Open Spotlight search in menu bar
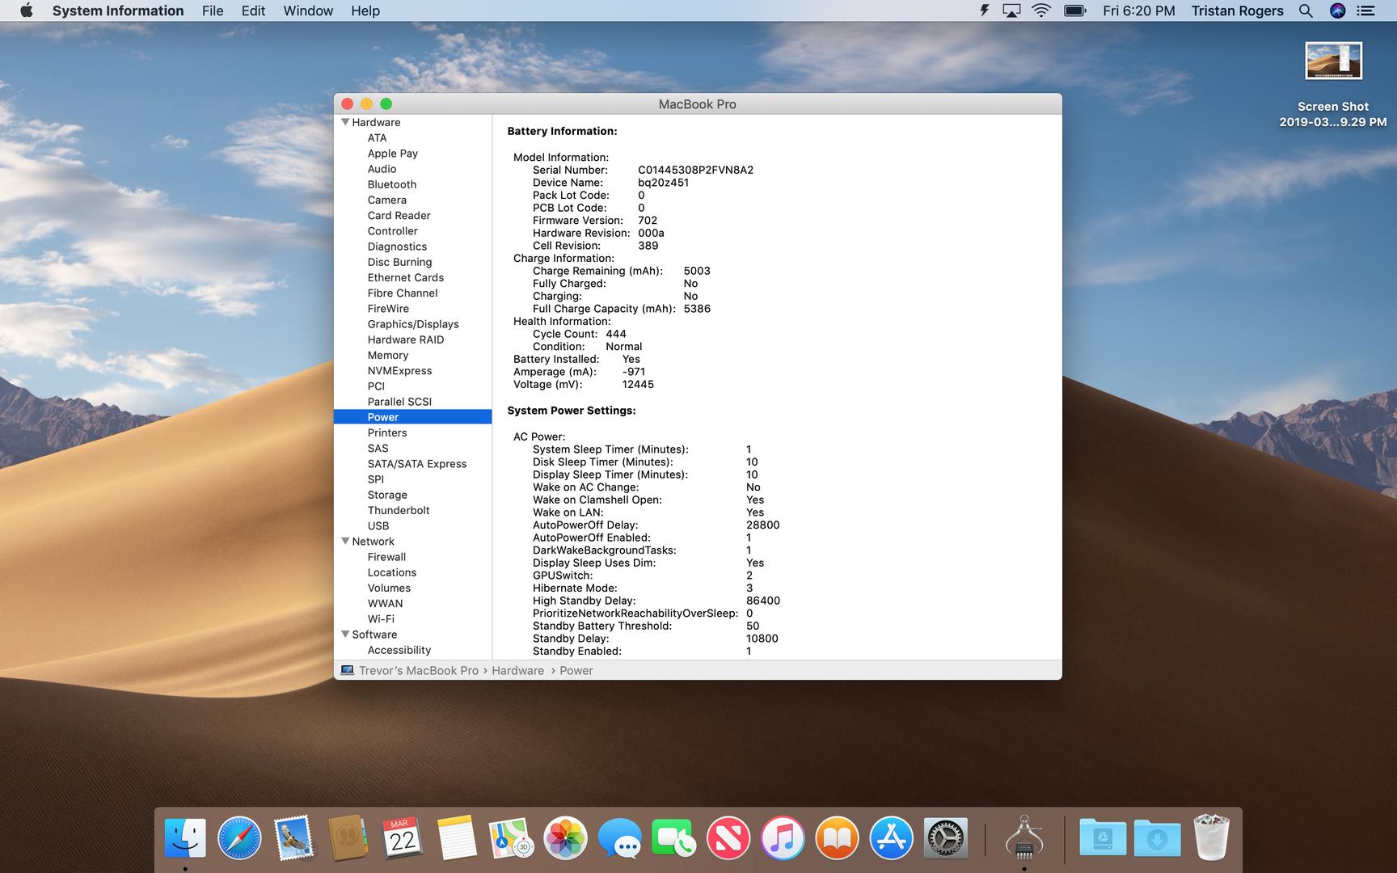1397x873 pixels. click(1306, 11)
